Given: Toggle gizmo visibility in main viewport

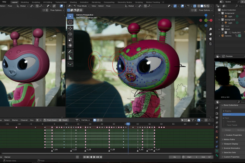Looking at the screenshot, I should [x=175, y=6].
